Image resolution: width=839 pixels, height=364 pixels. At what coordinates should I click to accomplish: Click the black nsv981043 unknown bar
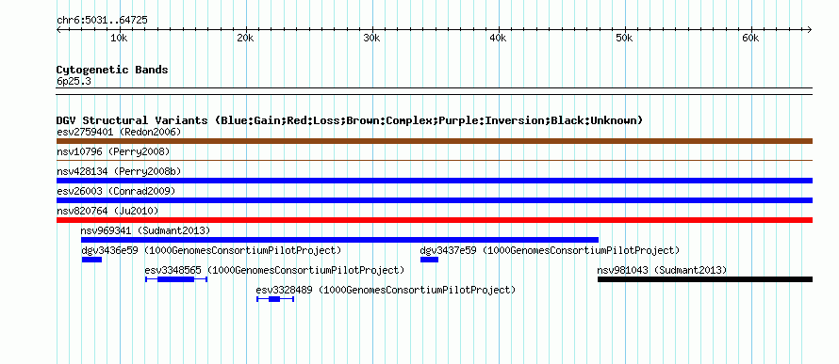[705, 279]
